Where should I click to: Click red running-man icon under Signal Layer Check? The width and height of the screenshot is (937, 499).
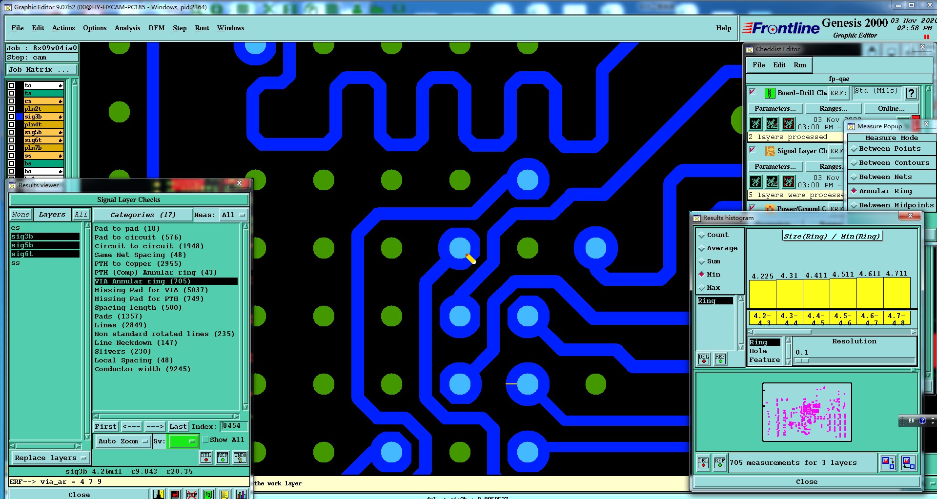(789, 182)
